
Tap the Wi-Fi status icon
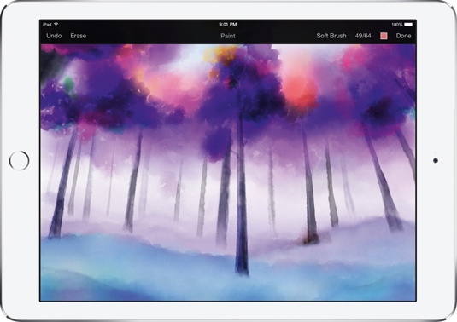click(56, 25)
